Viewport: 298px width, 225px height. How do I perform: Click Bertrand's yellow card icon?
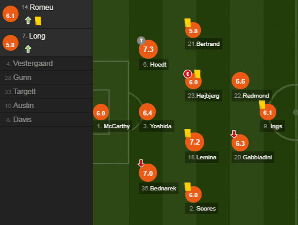click(x=187, y=23)
